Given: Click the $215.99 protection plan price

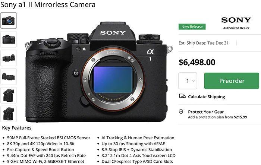Looking at the screenshot, I should (240, 117).
